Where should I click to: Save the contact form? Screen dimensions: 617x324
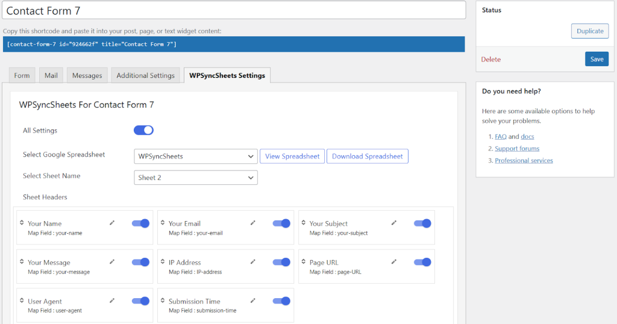click(597, 59)
